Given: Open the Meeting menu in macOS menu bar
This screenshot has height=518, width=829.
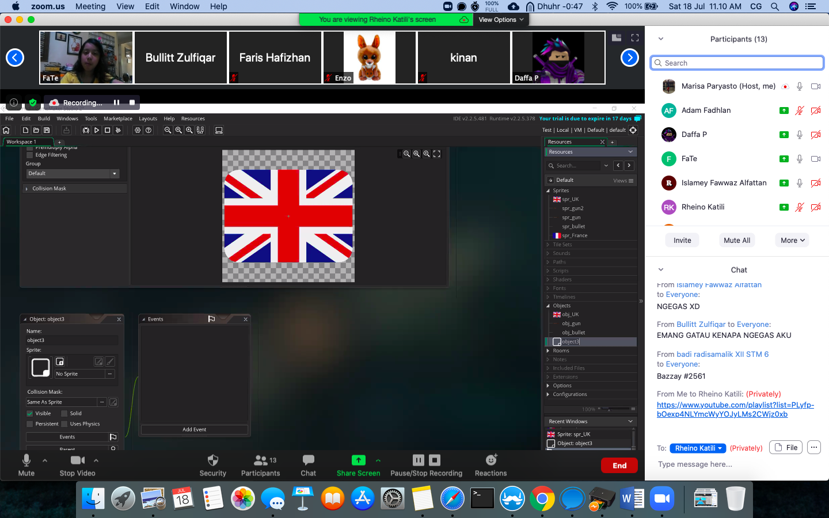Looking at the screenshot, I should pos(90,6).
